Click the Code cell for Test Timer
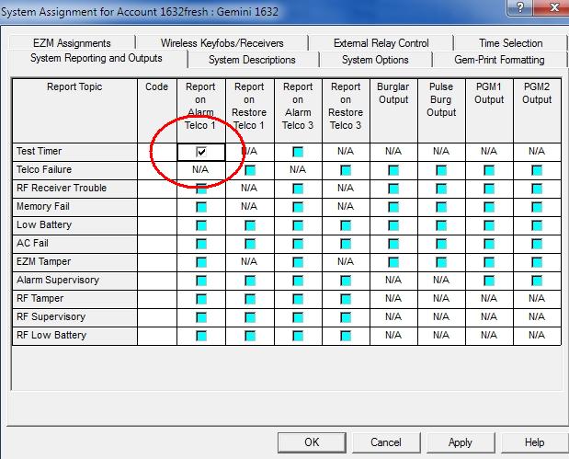The image size is (569, 459). pyautogui.click(x=157, y=152)
